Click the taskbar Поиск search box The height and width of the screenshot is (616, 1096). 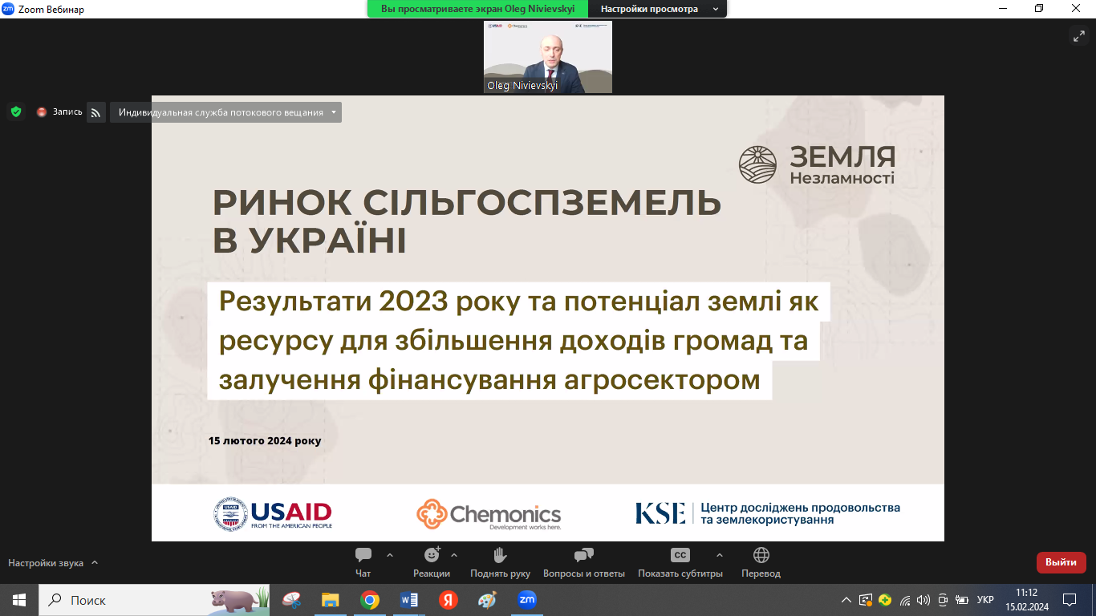pyautogui.click(x=154, y=600)
